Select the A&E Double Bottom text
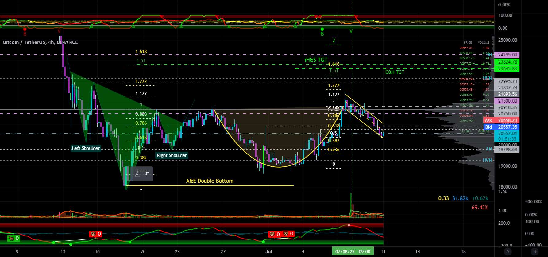The width and height of the screenshot is (548, 257). (x=210, y=181)
